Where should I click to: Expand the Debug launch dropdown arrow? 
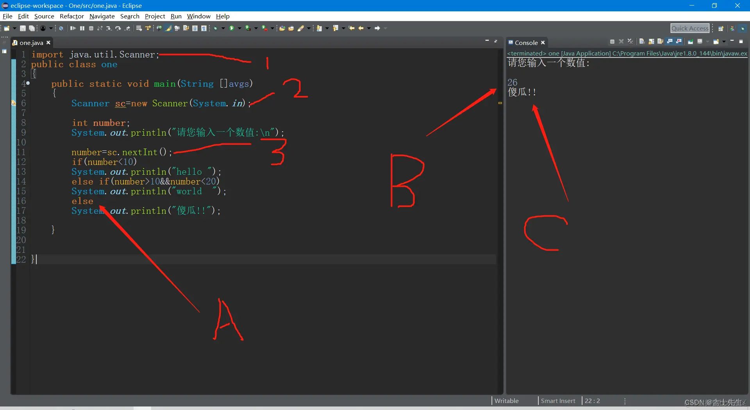[223, 28]
